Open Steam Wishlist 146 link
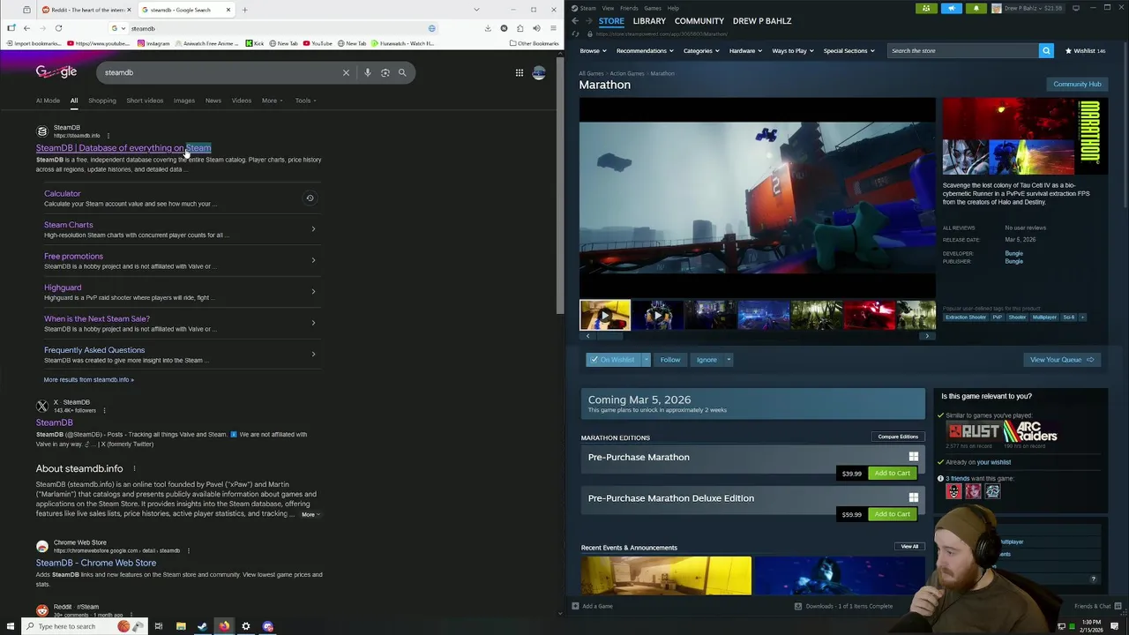Screen dimensions: 1129x635 click(1084, 50)
